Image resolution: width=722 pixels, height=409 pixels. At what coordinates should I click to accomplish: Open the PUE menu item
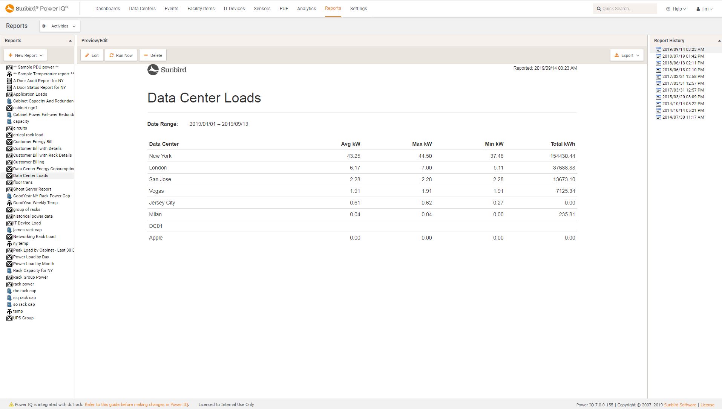pyautogui.click(x=283, y=8)
